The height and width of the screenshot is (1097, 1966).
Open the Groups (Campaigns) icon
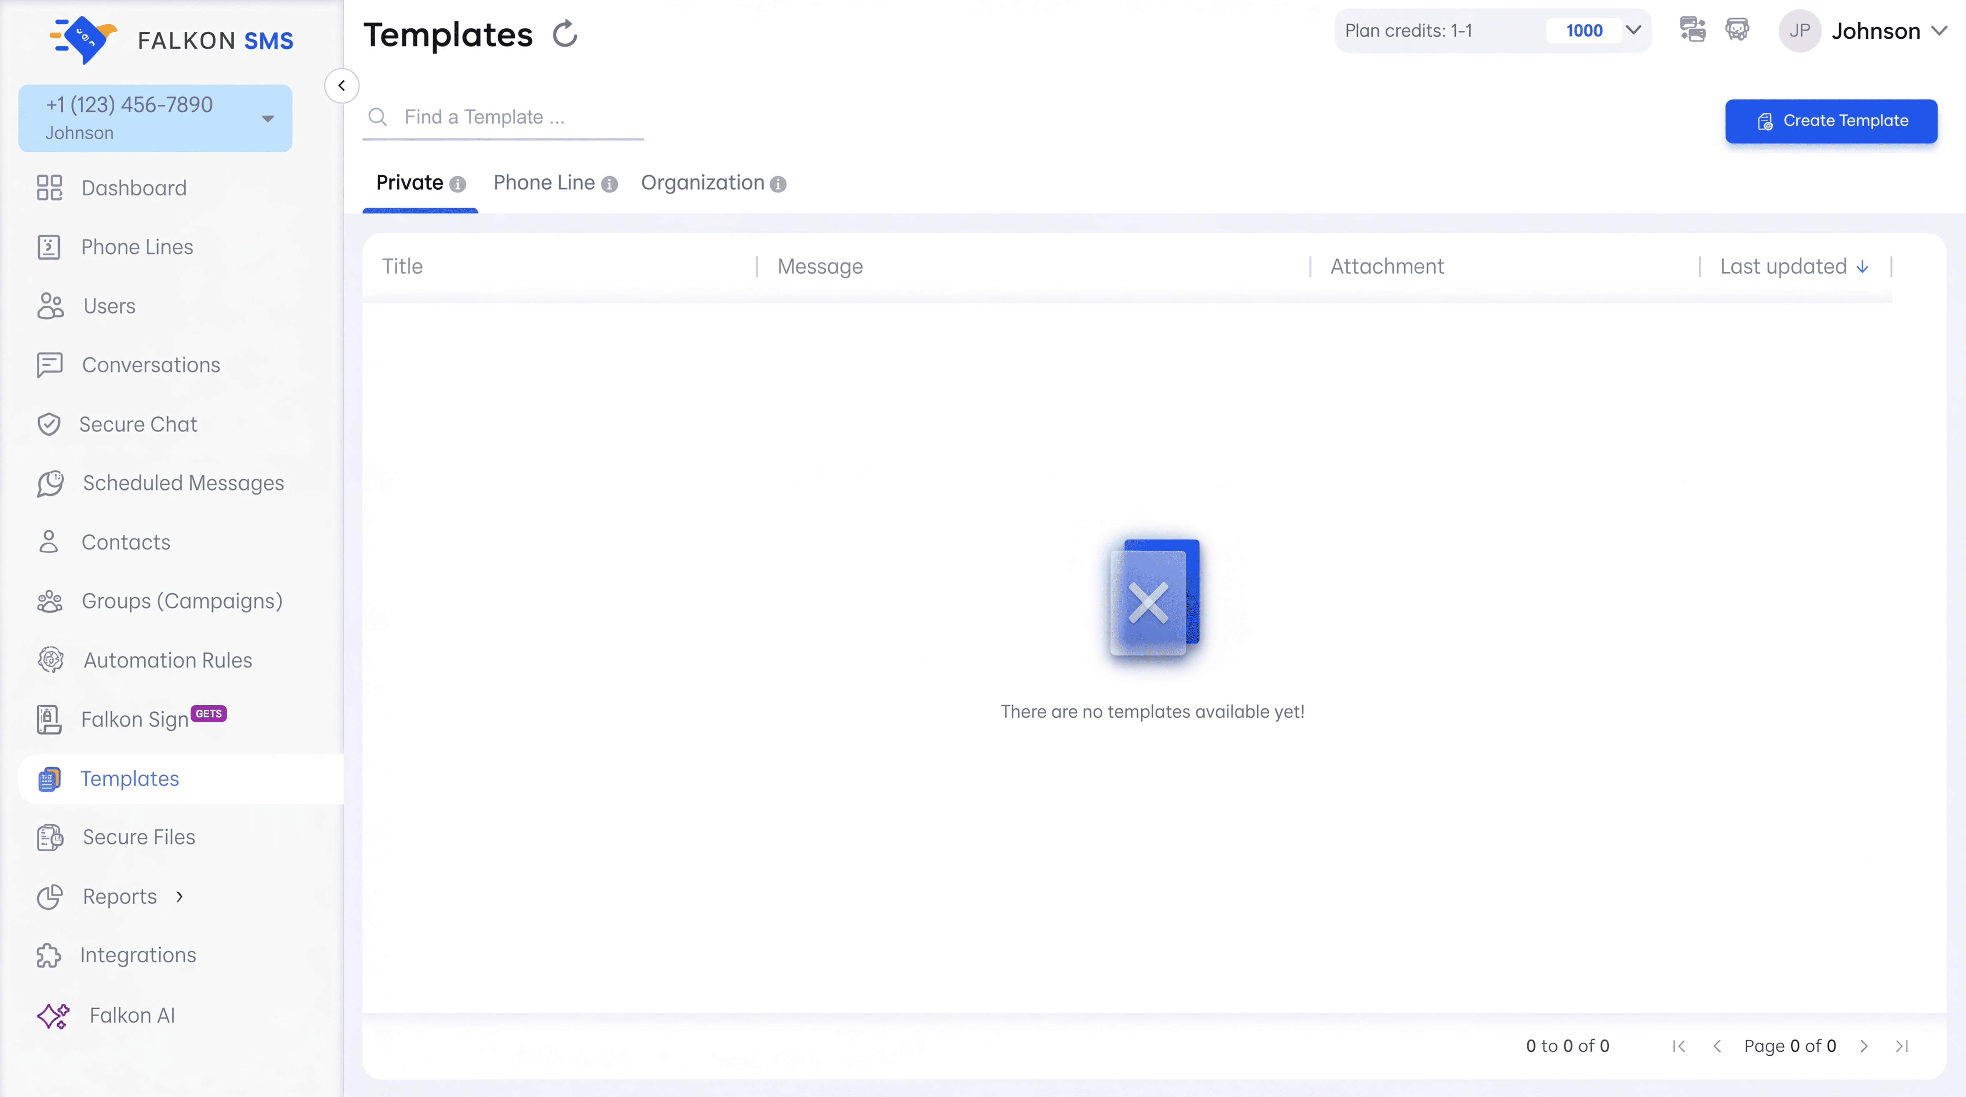click(x=50, y=601)
